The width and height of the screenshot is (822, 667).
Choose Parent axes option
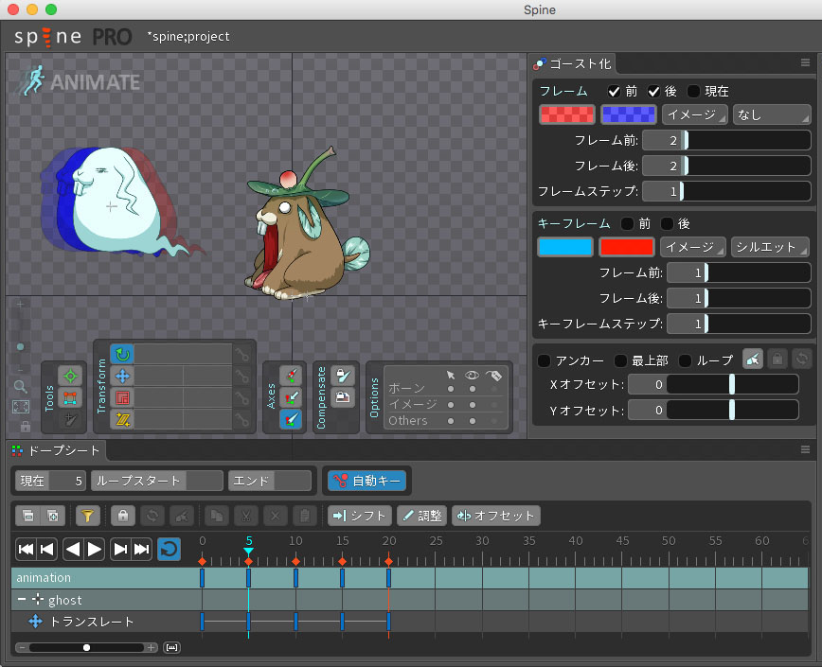tap(291, 398)
